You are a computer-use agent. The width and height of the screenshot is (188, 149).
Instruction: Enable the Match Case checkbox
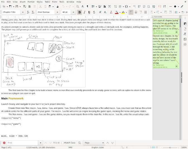pyautogui.click(x=63, y=143)
